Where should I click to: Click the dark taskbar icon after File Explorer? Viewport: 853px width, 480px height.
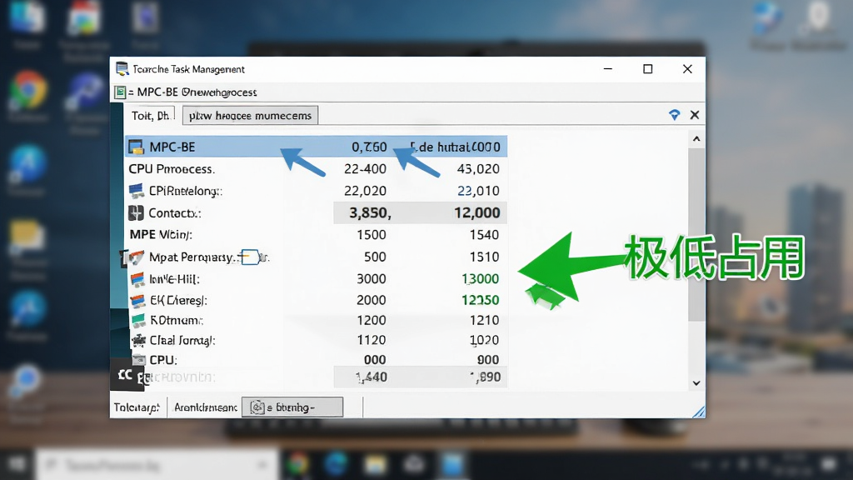click(x=414, y=465)
